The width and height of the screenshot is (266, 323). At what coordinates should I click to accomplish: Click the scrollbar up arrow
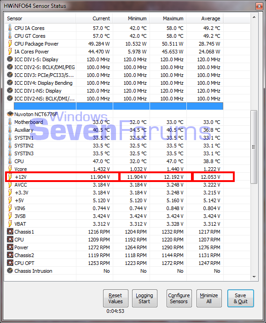coord(254,17)
